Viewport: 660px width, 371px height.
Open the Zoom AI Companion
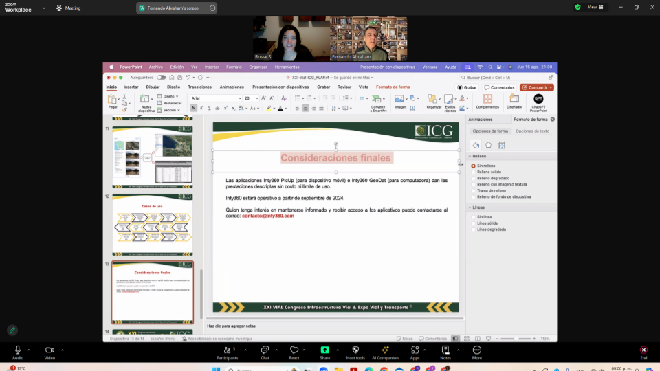[385, 352]
